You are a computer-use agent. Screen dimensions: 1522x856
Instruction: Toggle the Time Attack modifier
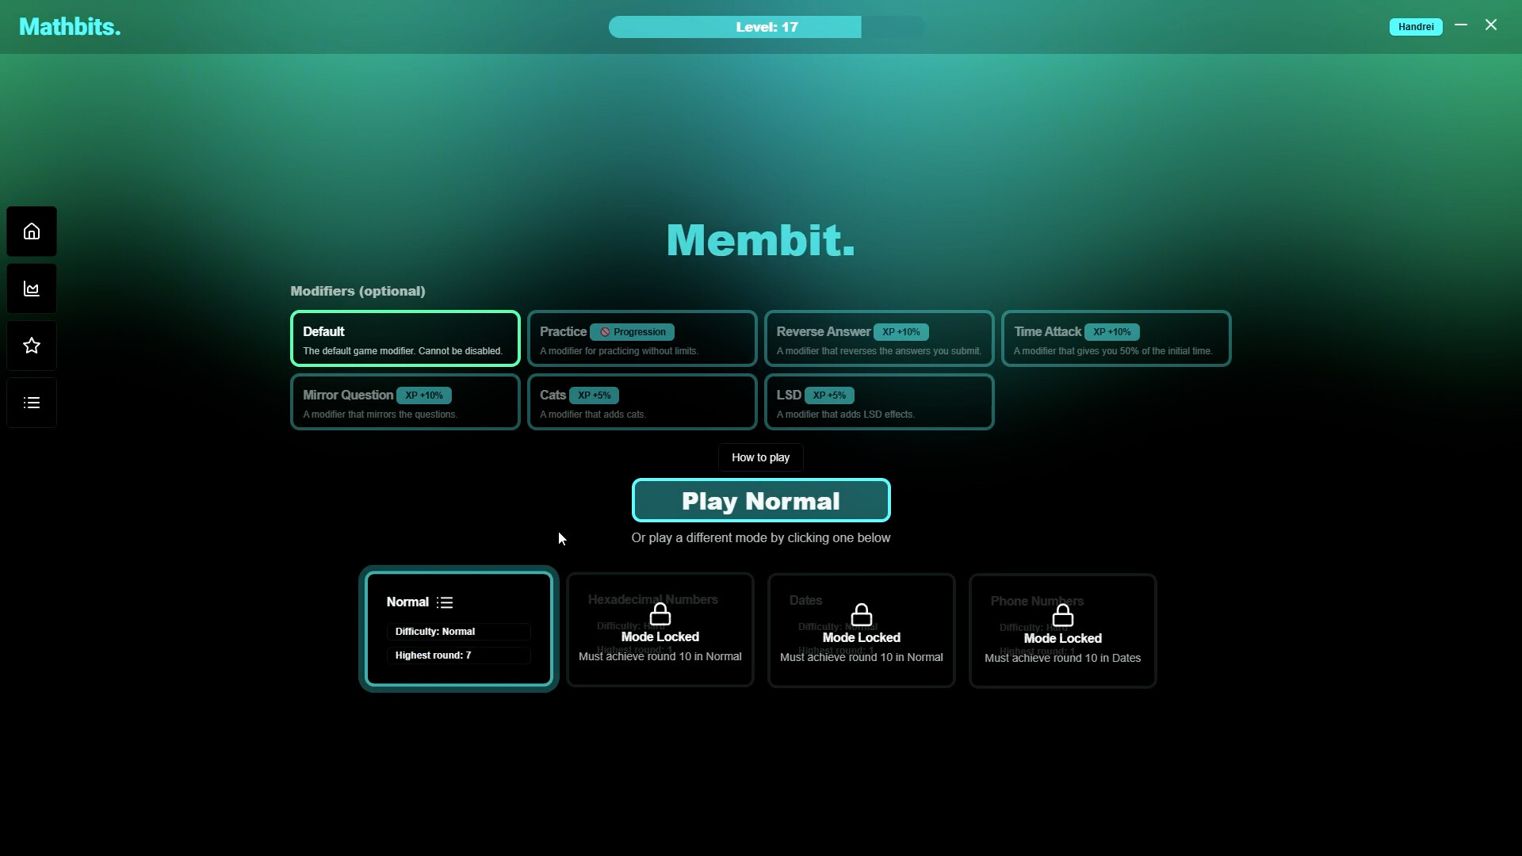(x=1116, y=338)
